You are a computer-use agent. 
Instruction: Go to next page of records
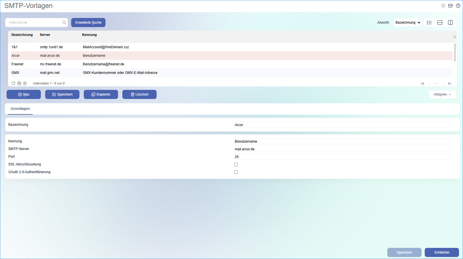pyautogui.click(x=443, y=84)
